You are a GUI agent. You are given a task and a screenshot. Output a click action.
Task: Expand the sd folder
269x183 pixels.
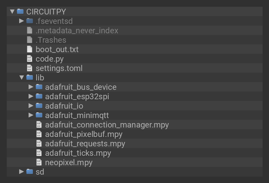click(x=22, y=172)
